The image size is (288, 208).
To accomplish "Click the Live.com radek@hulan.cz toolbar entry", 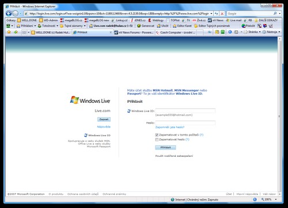I will coord(111,26).
